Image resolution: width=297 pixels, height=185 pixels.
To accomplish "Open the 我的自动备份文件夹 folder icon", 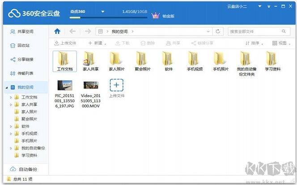I will pyautogui.click(x=246, y=58).
